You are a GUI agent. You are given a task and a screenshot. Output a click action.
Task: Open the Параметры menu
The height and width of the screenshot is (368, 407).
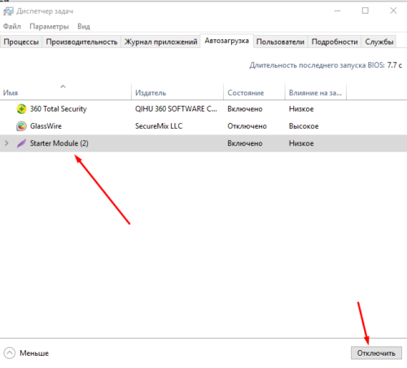pos(49,27)
